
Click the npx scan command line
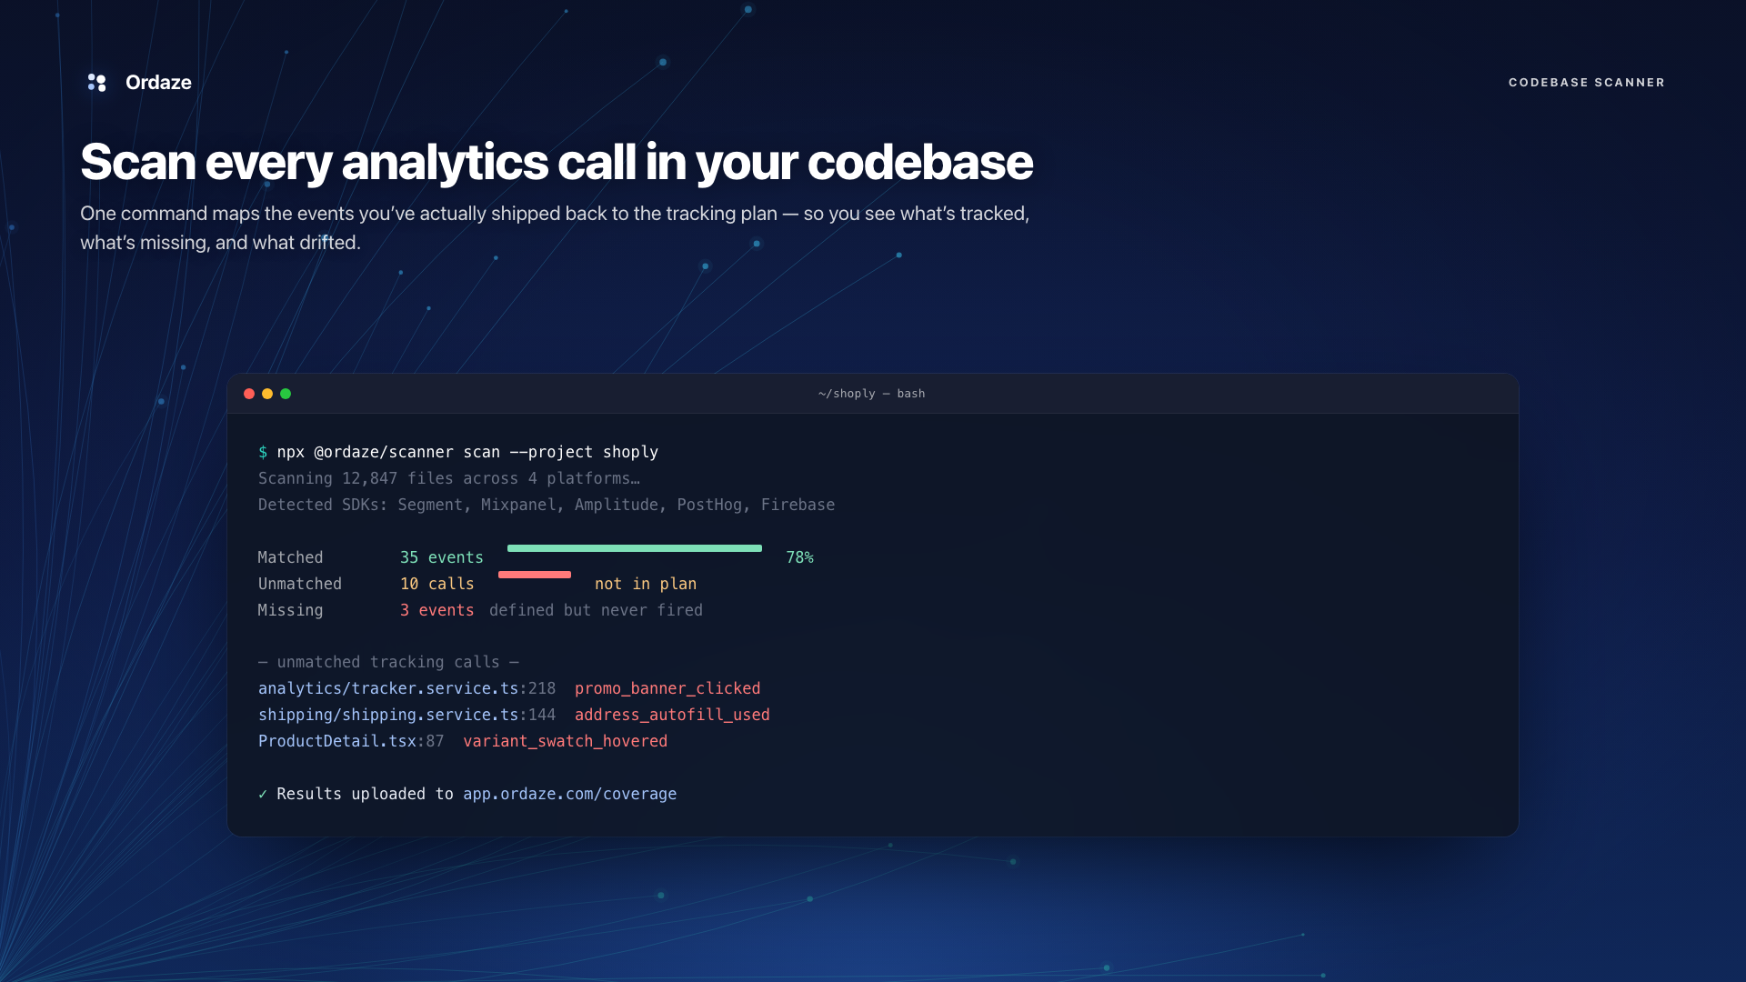pyautogui.click(x=467, y=452)
